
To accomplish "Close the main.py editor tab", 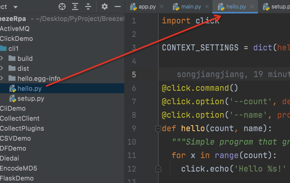I will (x=207, y=7).
